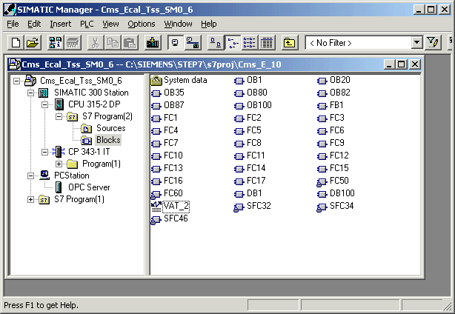Click the Up One Level folder icon
The image size is (455, 314).
[x=289, y=43]
